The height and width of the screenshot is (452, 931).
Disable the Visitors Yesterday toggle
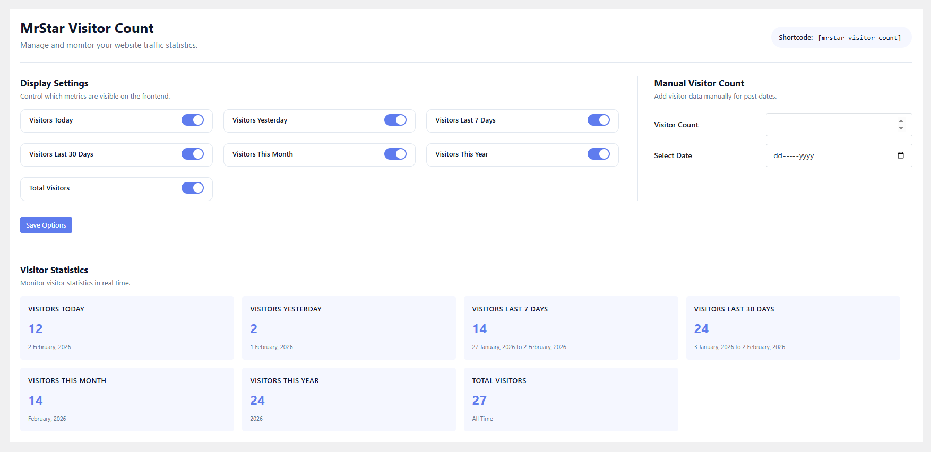(x=395, y=120)
